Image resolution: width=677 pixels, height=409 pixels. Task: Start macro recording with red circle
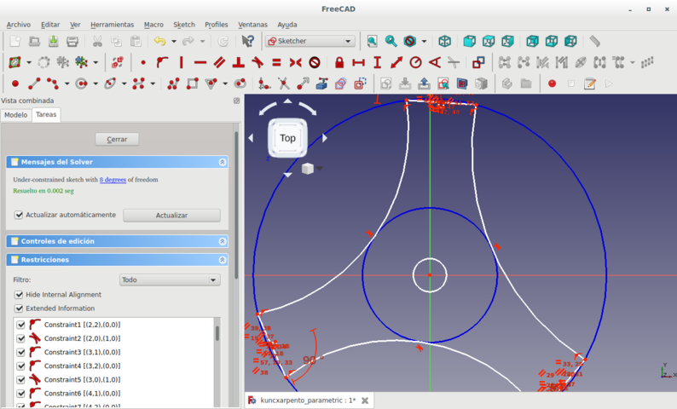(x=552, y=84)
